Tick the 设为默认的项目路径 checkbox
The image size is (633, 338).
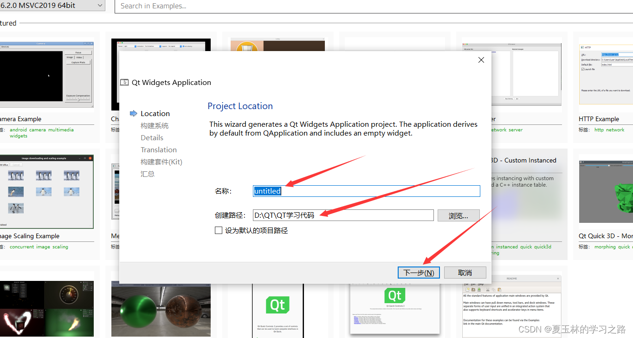point(219,230)
